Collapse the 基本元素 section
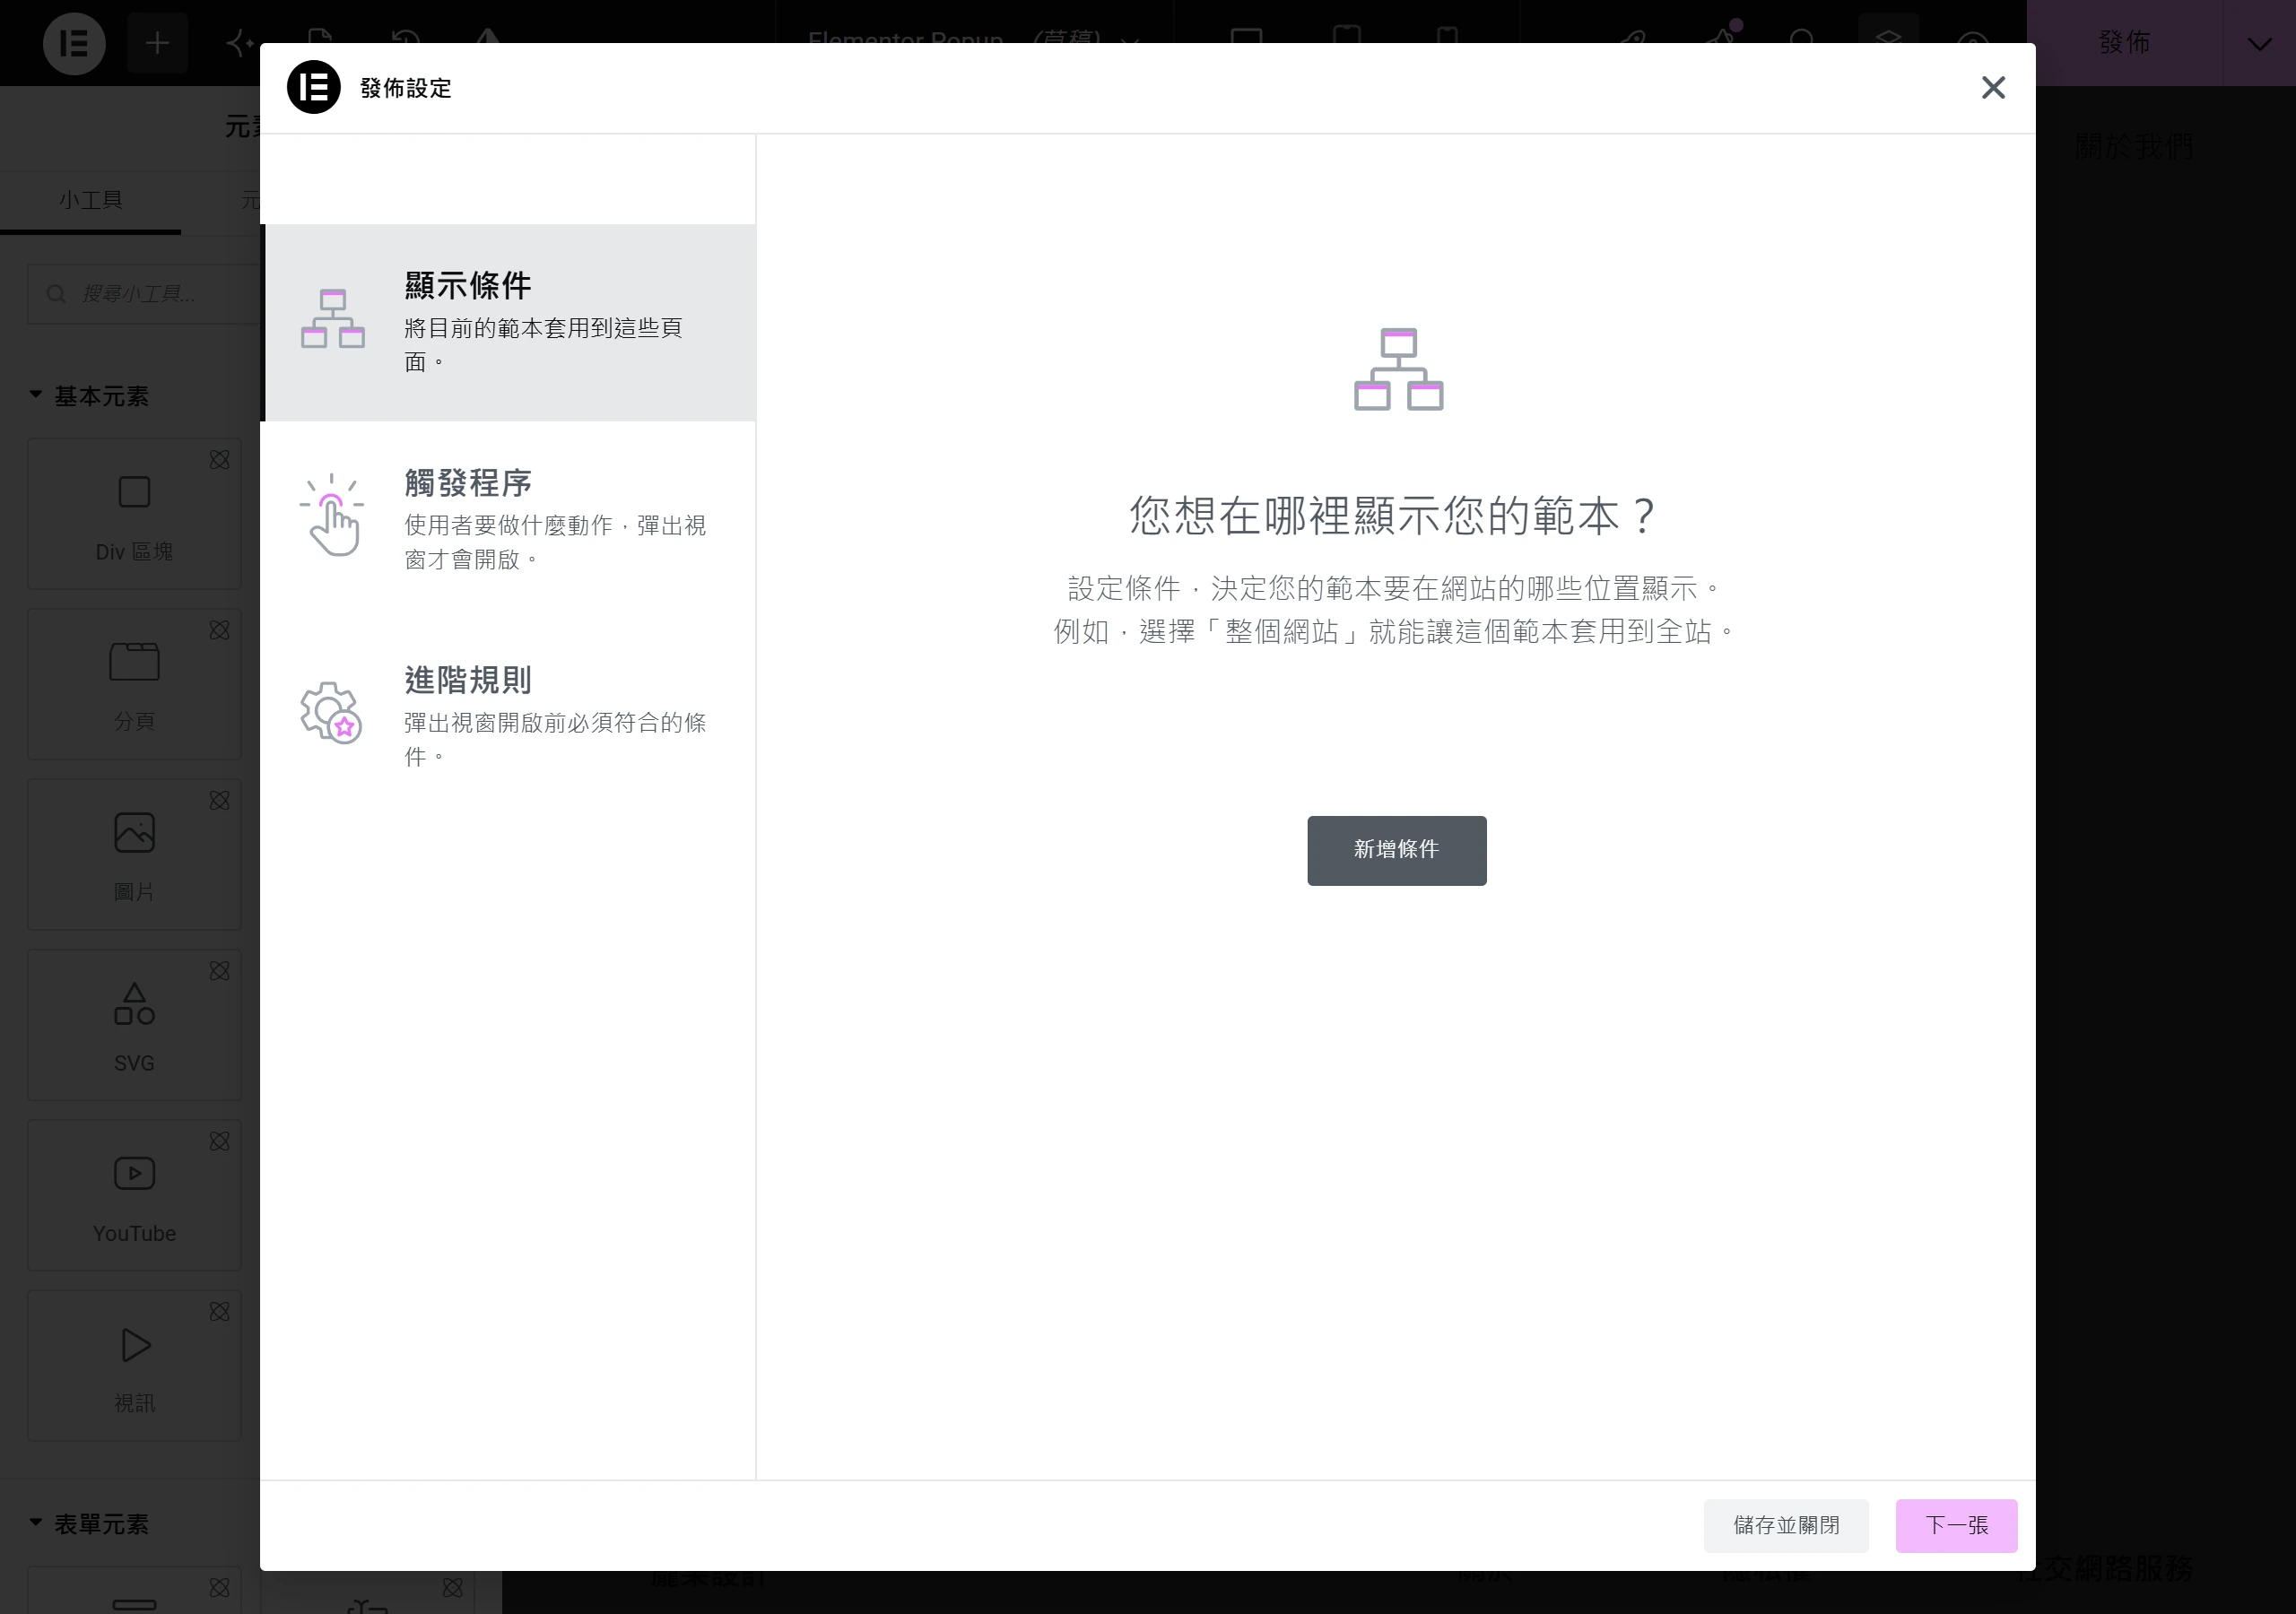Screen dimensions: 2296x1614 point(90,396)
